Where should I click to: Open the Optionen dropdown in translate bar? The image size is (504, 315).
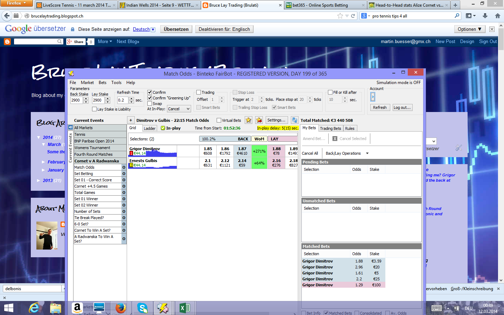click(x=469, y=29)
